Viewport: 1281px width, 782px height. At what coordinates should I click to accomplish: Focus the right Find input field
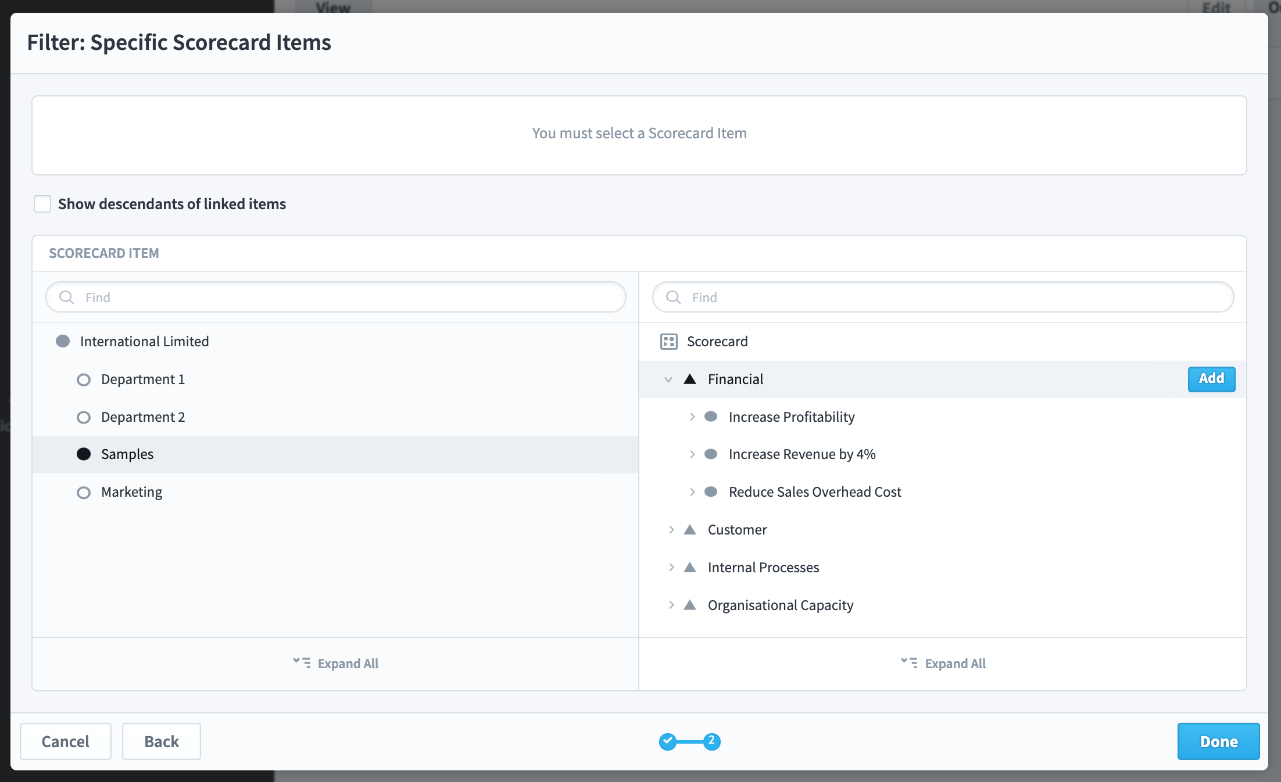point(943,297)
